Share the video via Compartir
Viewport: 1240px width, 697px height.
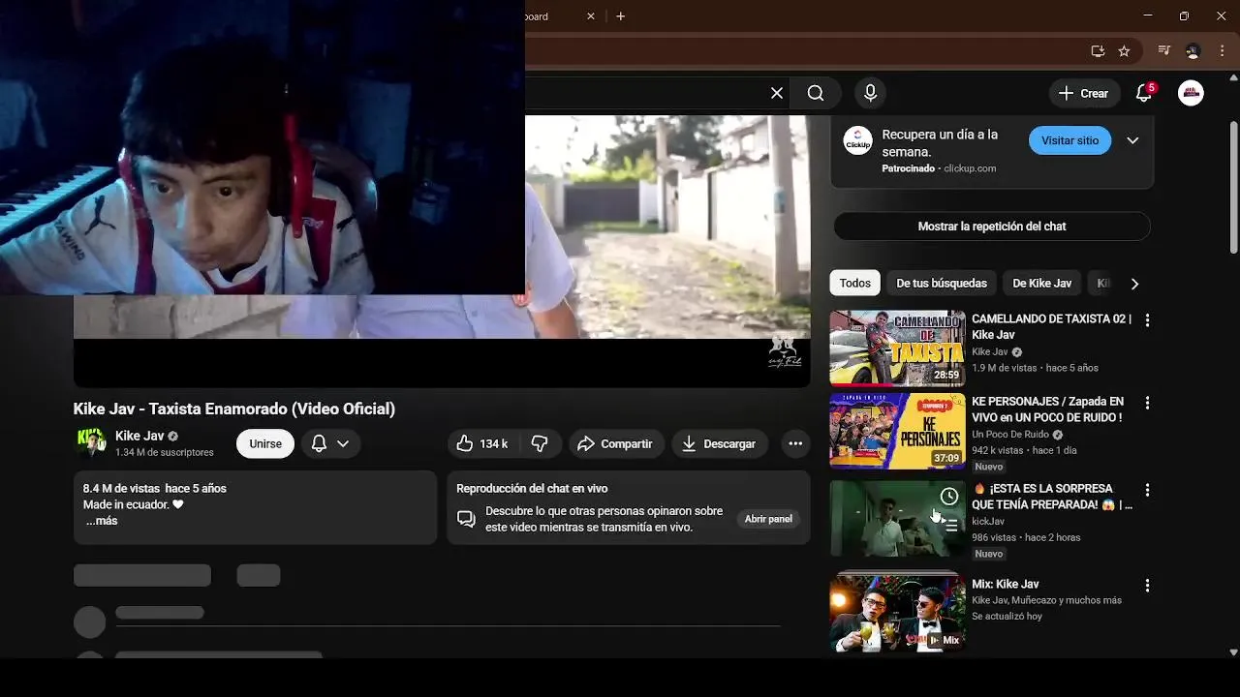[616, 443]
